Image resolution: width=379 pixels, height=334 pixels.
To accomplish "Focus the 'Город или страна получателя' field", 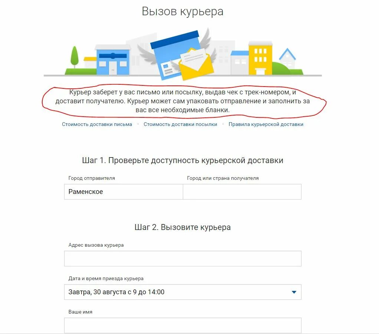I will (x=242, y=192).
